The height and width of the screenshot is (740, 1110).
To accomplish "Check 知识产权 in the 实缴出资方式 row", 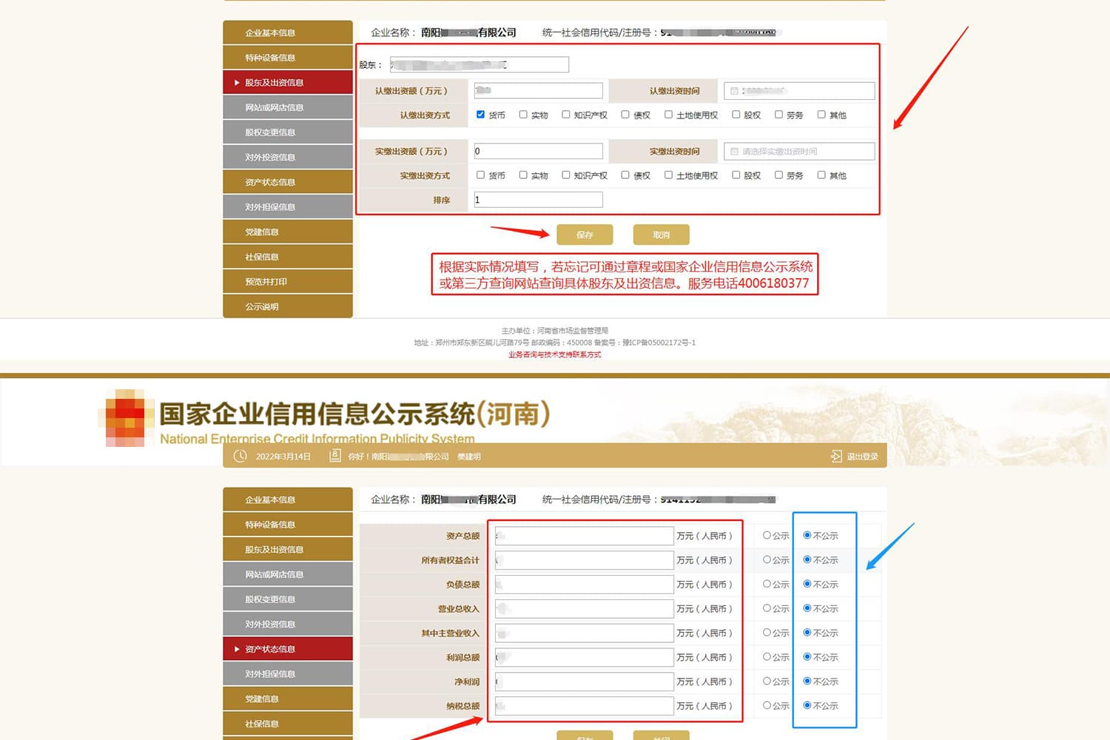I will tap(566, 175).
